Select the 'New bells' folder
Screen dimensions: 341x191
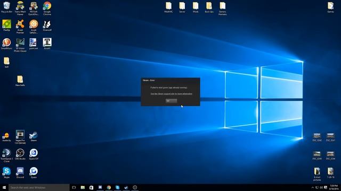pos(20,81)
